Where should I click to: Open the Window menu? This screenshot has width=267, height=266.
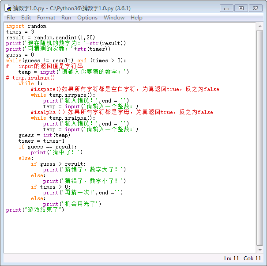(x=114, y=18)
